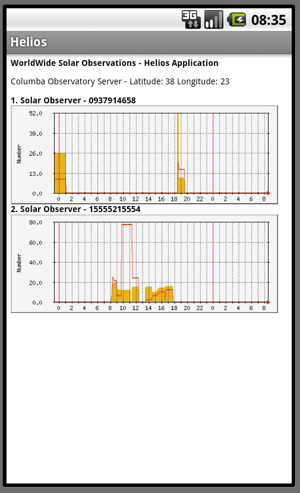The image size is (300, 493).
Task: Tap the battery charging icon
Action: 236,20
